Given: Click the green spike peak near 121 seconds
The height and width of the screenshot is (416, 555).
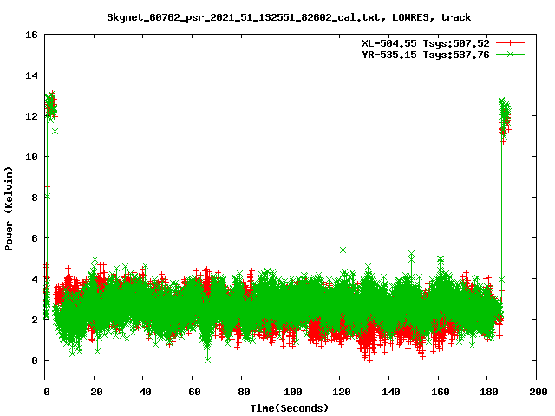Looking at the screenshot, I should coord(343,250).
